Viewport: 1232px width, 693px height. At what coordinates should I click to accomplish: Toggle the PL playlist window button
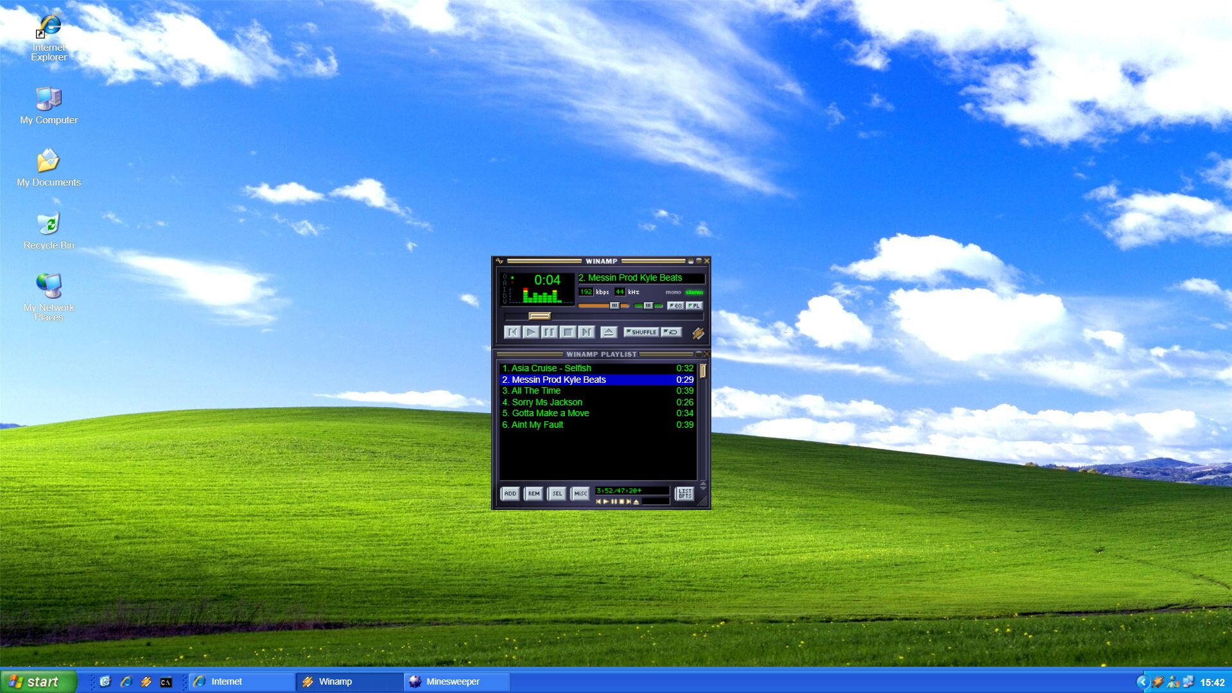click(694, 306)
